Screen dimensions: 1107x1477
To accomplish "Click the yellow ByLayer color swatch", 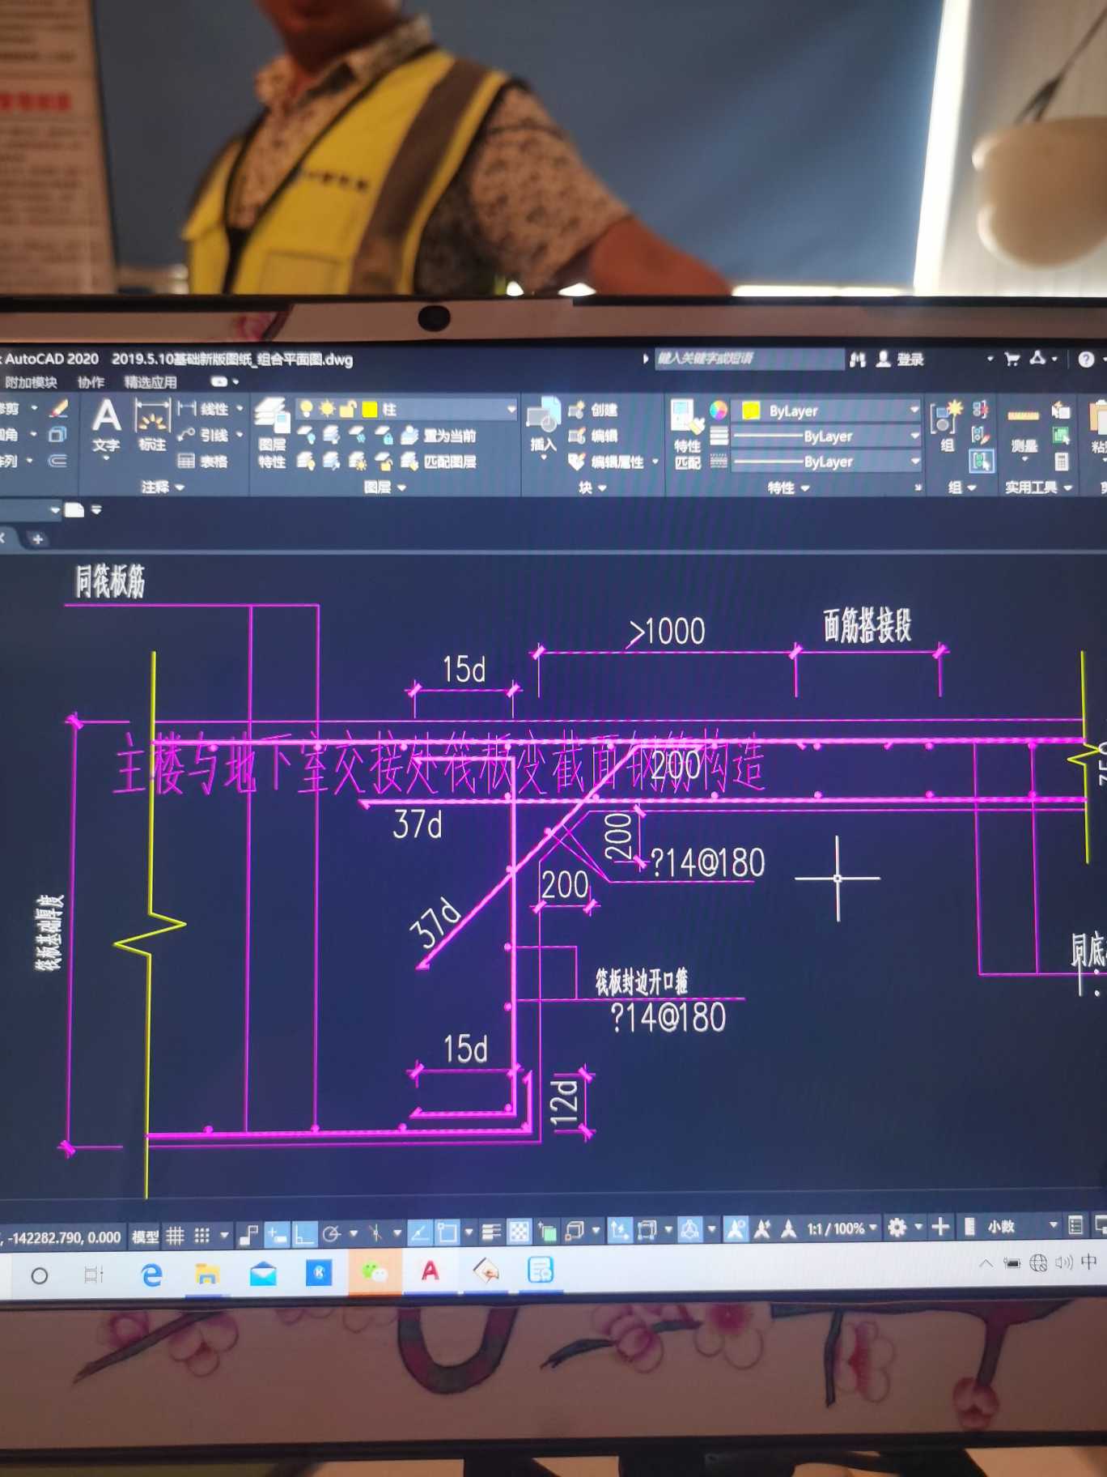I will 750,411.
